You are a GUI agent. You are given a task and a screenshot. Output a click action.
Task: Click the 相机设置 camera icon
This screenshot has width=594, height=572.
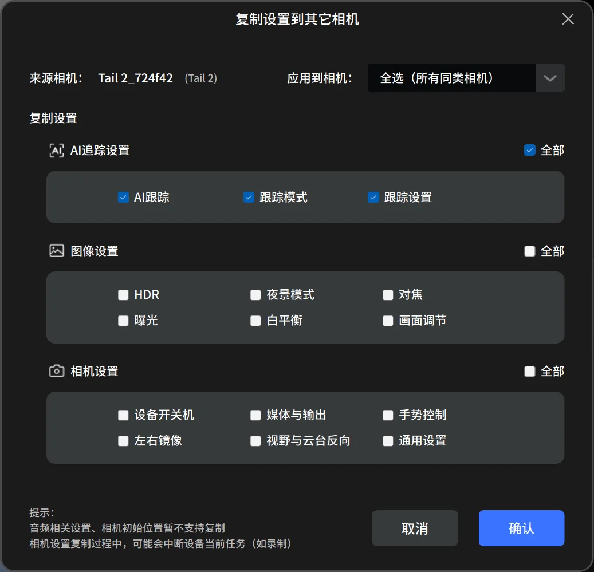57,371
